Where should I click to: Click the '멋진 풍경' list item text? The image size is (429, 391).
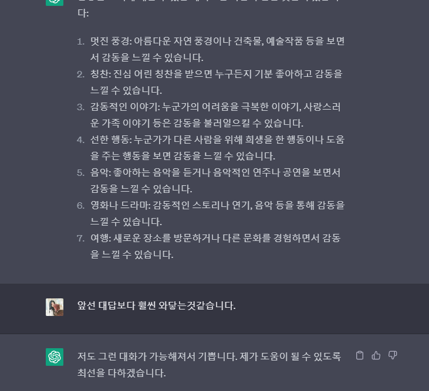[110, 41]
